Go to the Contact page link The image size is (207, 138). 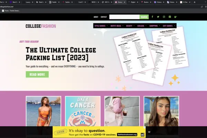click(x=103, y=17)
